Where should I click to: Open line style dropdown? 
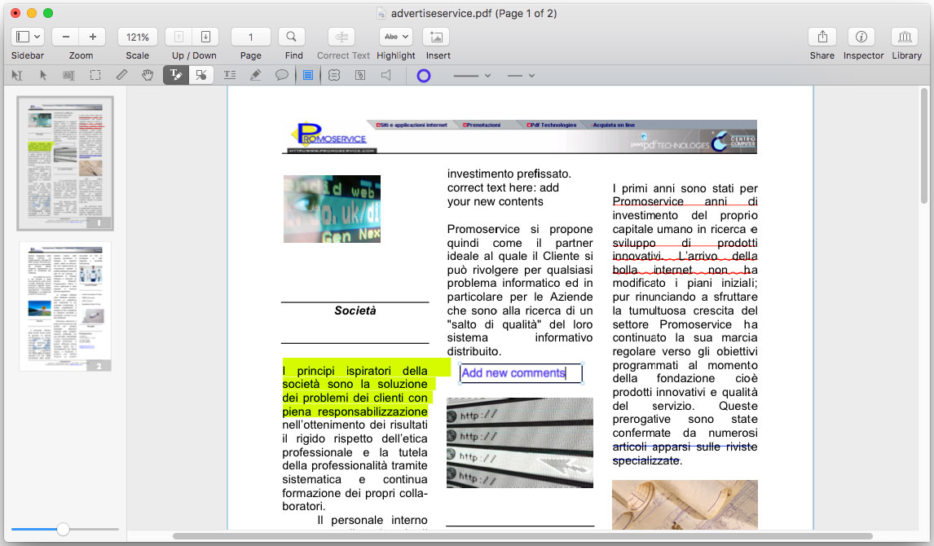[521, 76]
